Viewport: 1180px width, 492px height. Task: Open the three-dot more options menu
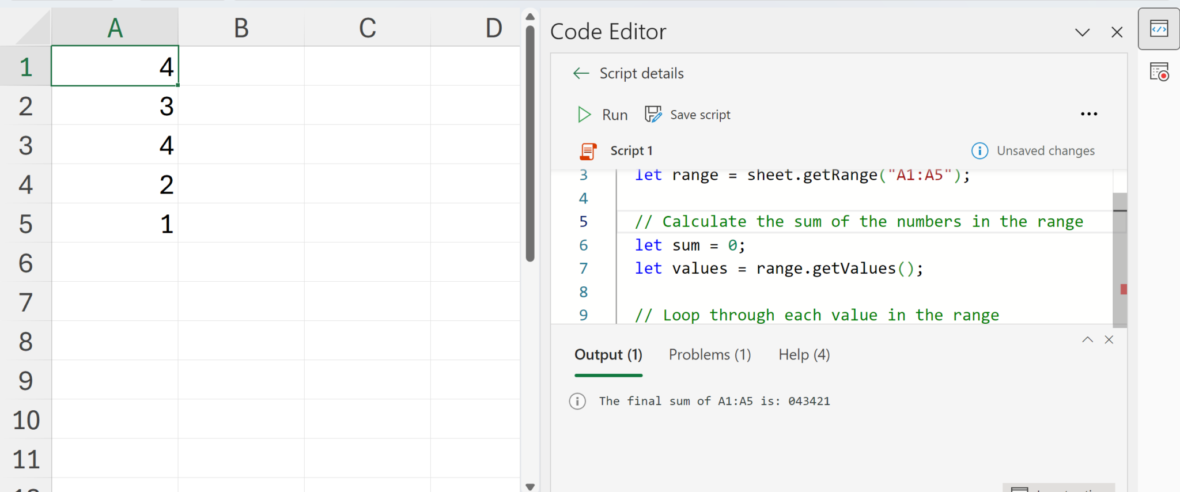tap(1088, 114)
